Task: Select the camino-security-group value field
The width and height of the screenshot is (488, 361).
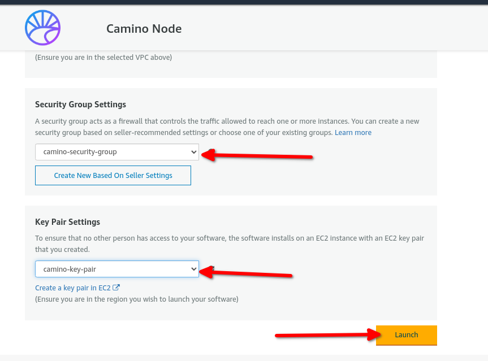Action: coord(113,152)
